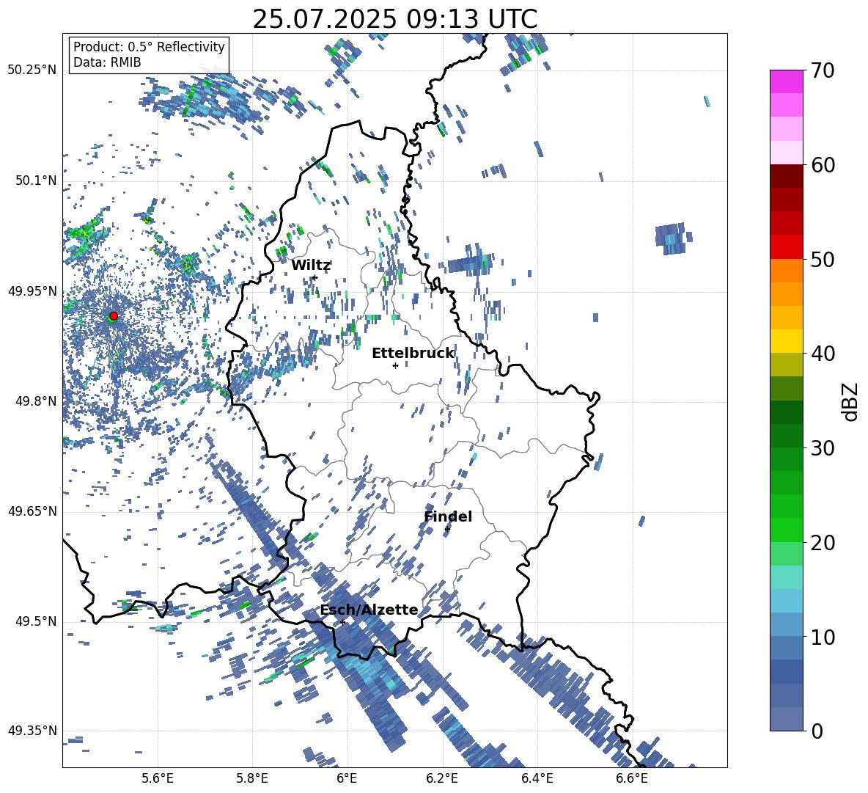Click the 6.4°E longitude label
The height and width of the screenshot is (793, 868).
[537, 778]
